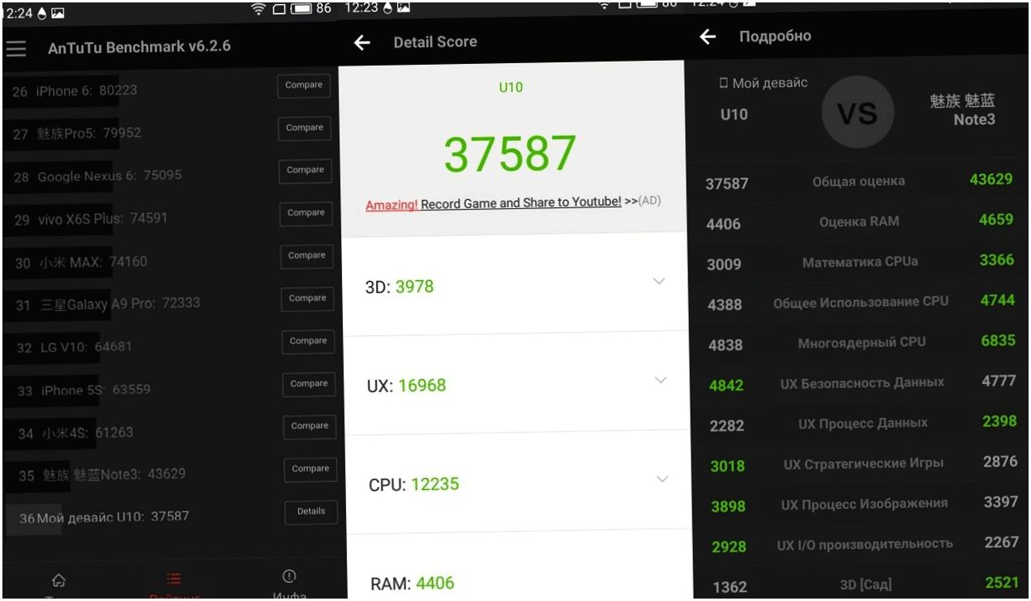1031x601 pixels.
Task: Go back from Подробно screen
Action: coord(708,37)
